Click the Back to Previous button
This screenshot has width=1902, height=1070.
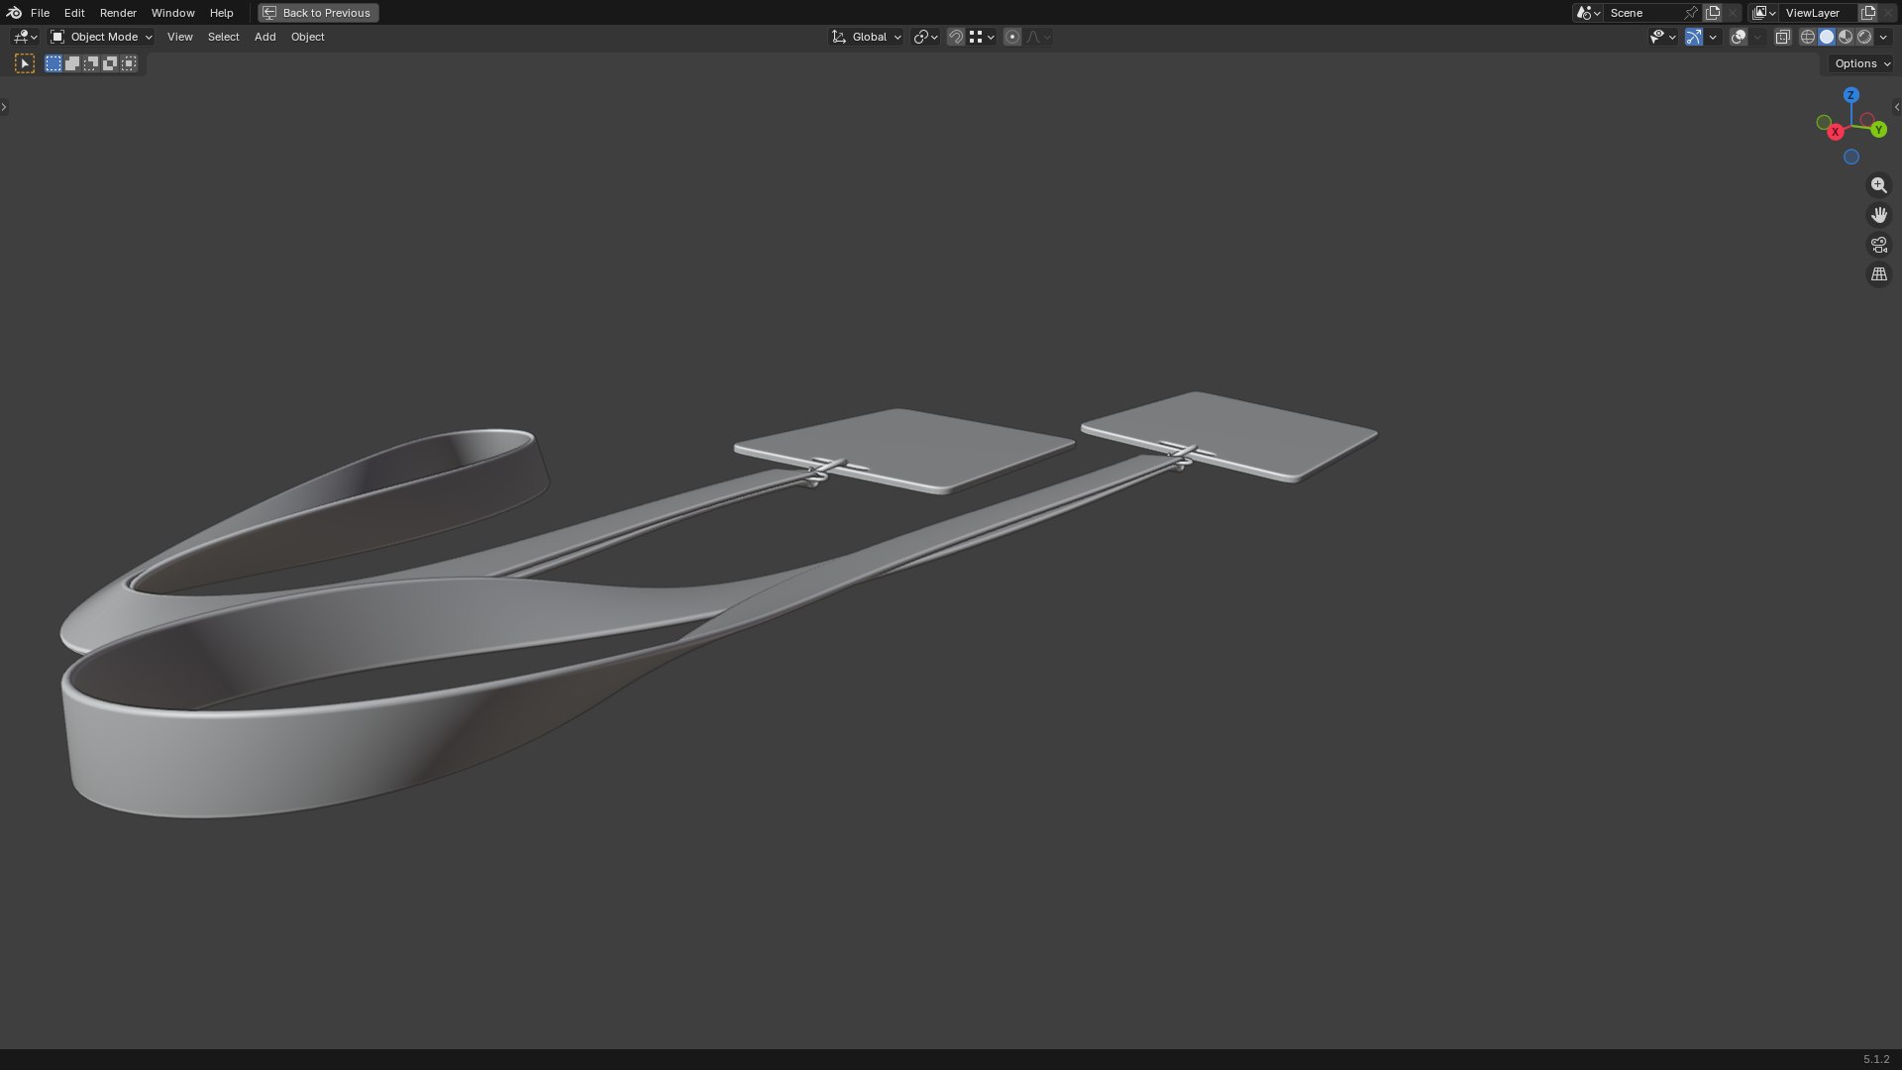(x=318, y=13)
